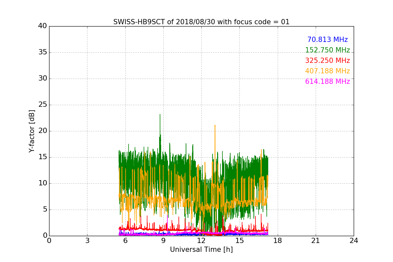393x262 pixels.
Task: Select the 325.250 MHz legend label
Action: [x=327, y=61]
